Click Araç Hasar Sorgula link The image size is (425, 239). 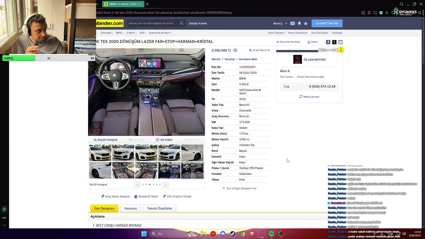point(116,197)
